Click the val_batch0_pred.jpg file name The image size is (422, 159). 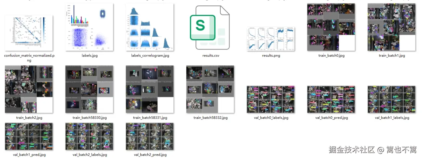point(331,118)
